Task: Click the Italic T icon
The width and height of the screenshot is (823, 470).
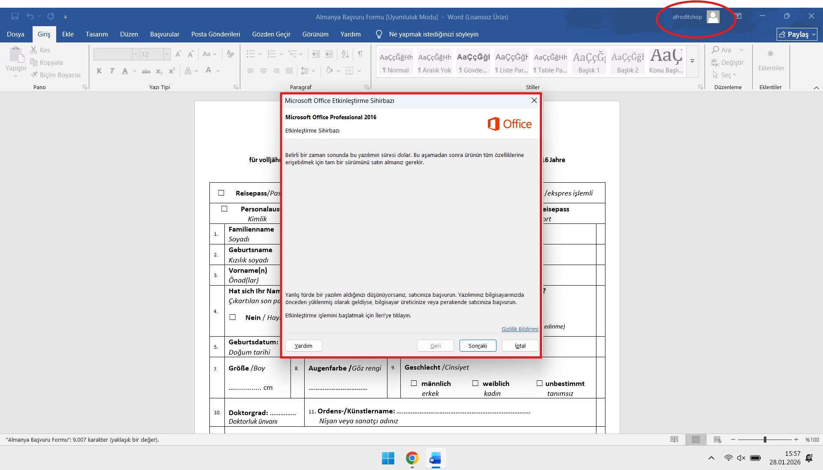Action: click(112, 71)
